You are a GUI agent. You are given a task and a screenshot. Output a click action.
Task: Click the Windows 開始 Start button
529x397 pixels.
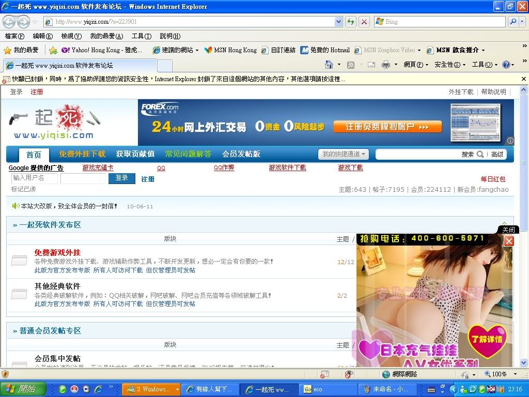pos(23,389)
